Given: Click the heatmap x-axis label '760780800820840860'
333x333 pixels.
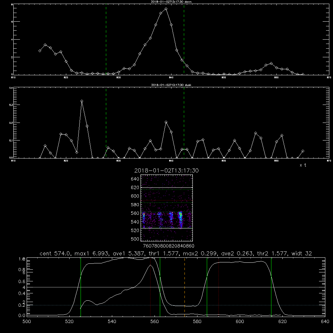Looking at the screenshot, I should [168, 246].
